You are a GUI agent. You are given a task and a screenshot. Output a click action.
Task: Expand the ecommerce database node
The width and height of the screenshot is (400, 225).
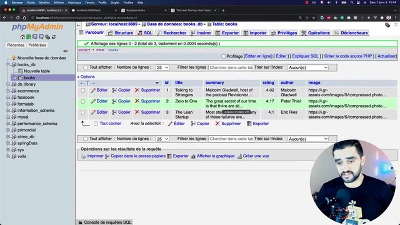(x=8, y=91)
